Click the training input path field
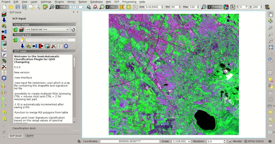275x144 pixels. click(x=51, y=40)
